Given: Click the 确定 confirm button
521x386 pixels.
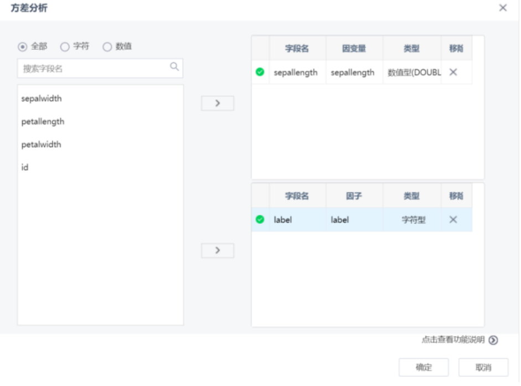Looking at the screenshot, I should pos(424,367).
